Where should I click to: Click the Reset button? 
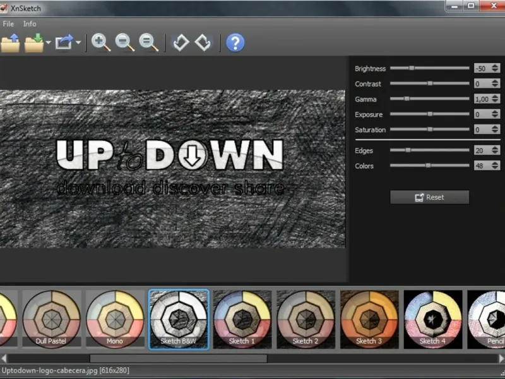tap(430, 197)
